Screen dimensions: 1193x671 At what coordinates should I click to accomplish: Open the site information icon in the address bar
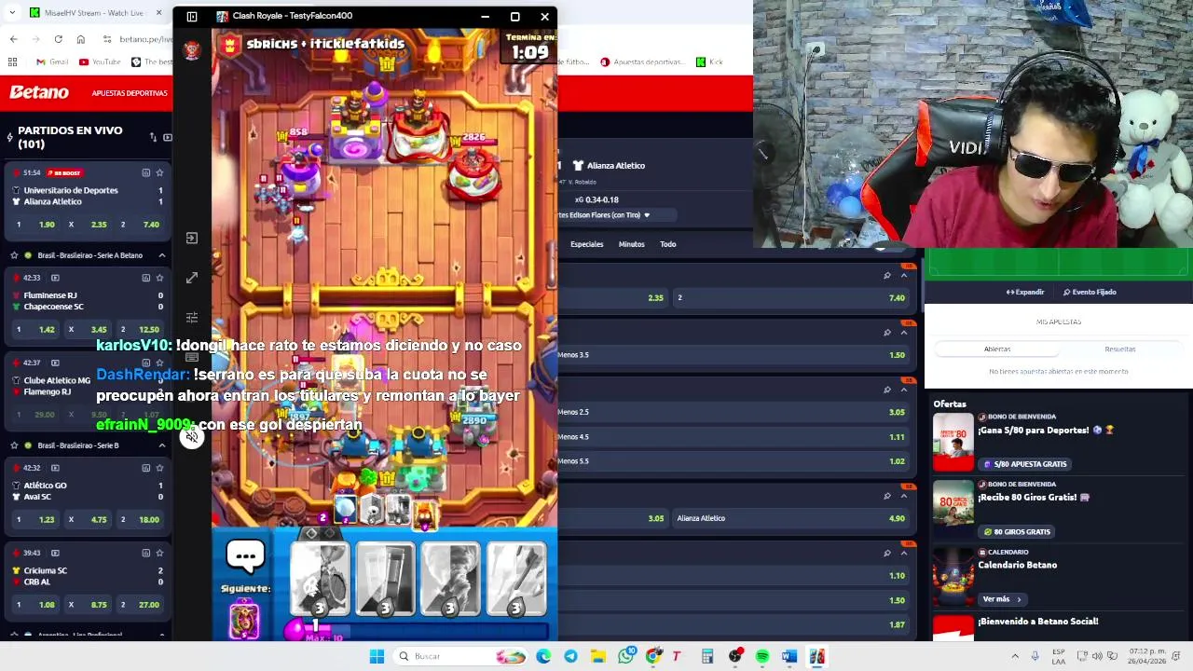point(107,39)
